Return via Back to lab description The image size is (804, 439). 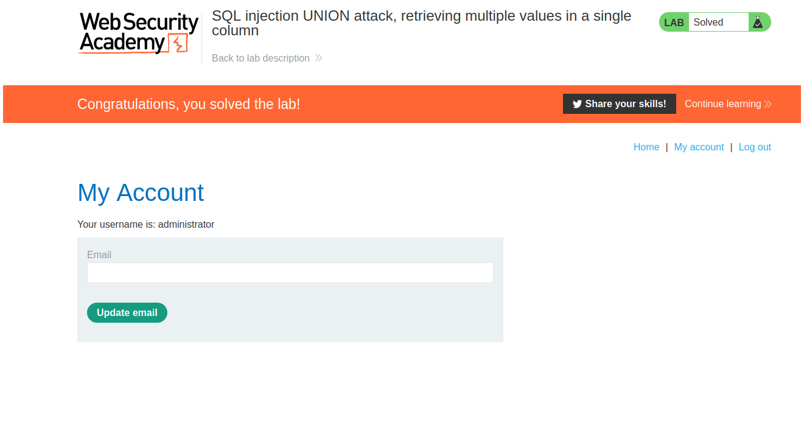[260, 58]
